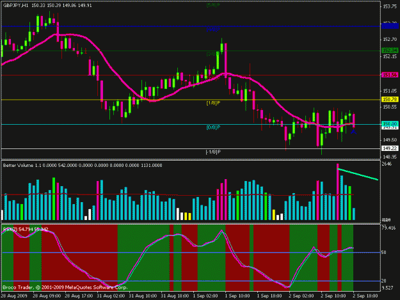Click the white 149.22 price tag
400x300 pixels.
point(390,148)
